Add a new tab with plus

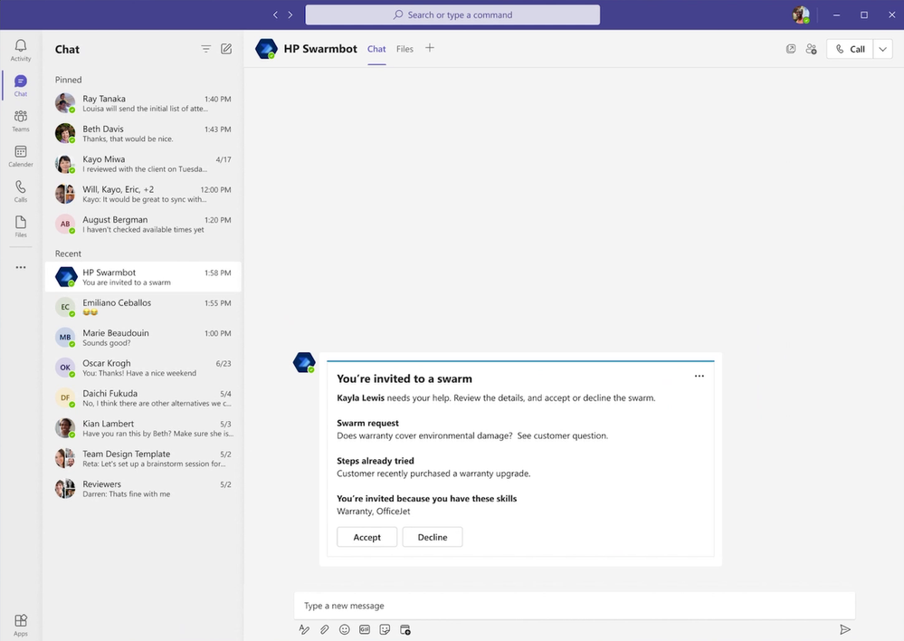coord(430,48)
